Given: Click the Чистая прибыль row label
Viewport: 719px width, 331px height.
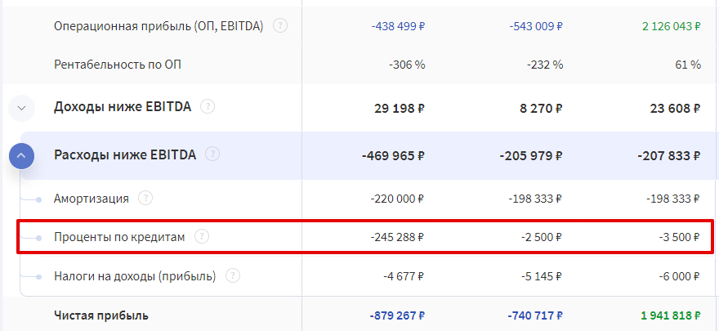Looking at the screenshot, I should 100,315.
